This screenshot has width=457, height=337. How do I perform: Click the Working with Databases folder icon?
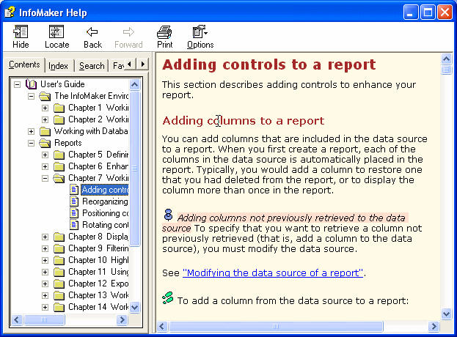point(45,132)
